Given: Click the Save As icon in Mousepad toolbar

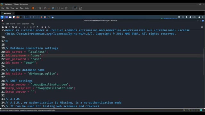Looking at the screenshot, I should (13, 27).
